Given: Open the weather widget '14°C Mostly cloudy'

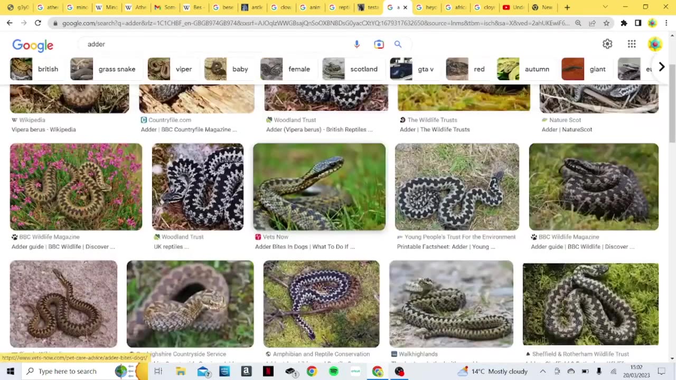Looking at the screenshot, I should [x=493, y=372].
